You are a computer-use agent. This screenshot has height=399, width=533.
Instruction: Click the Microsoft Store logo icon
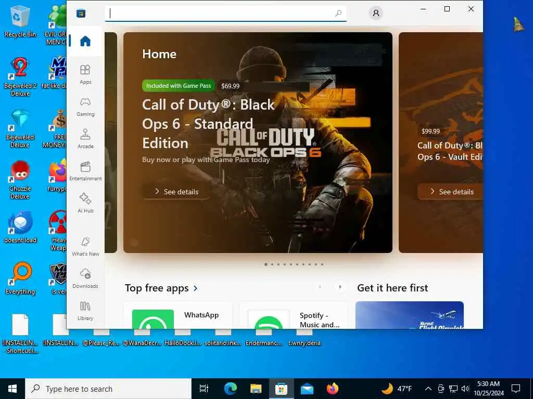(x=81, y=13)
